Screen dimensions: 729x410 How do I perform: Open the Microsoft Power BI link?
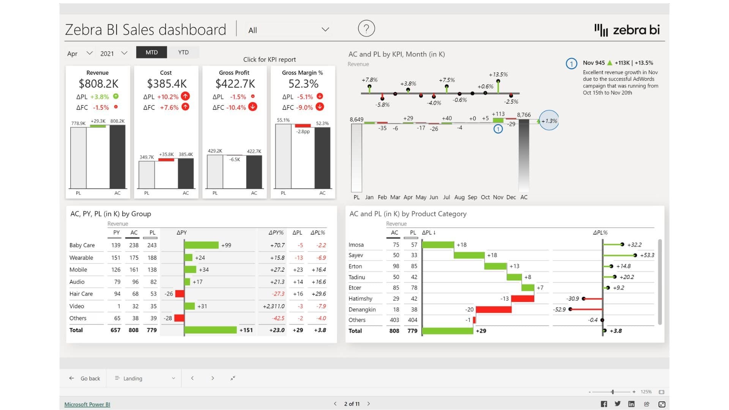point(87,404)
